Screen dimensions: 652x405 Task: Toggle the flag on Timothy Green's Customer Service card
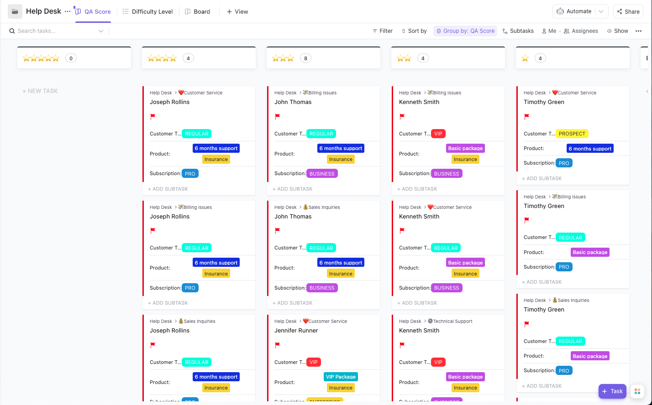click(x=526, y=116)
